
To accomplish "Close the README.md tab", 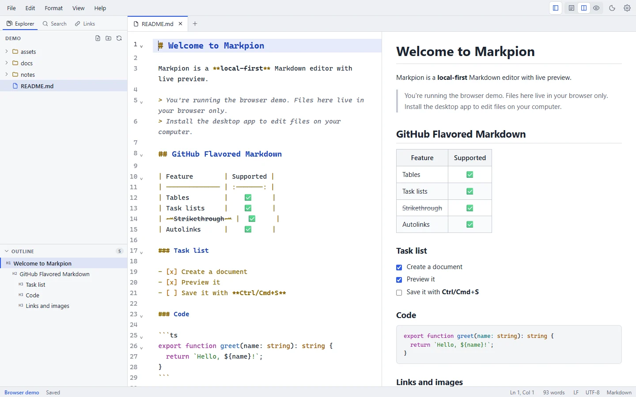I will [x=180, y=24].
